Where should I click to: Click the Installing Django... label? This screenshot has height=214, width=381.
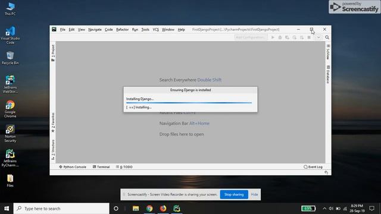[x=140, y=99]
